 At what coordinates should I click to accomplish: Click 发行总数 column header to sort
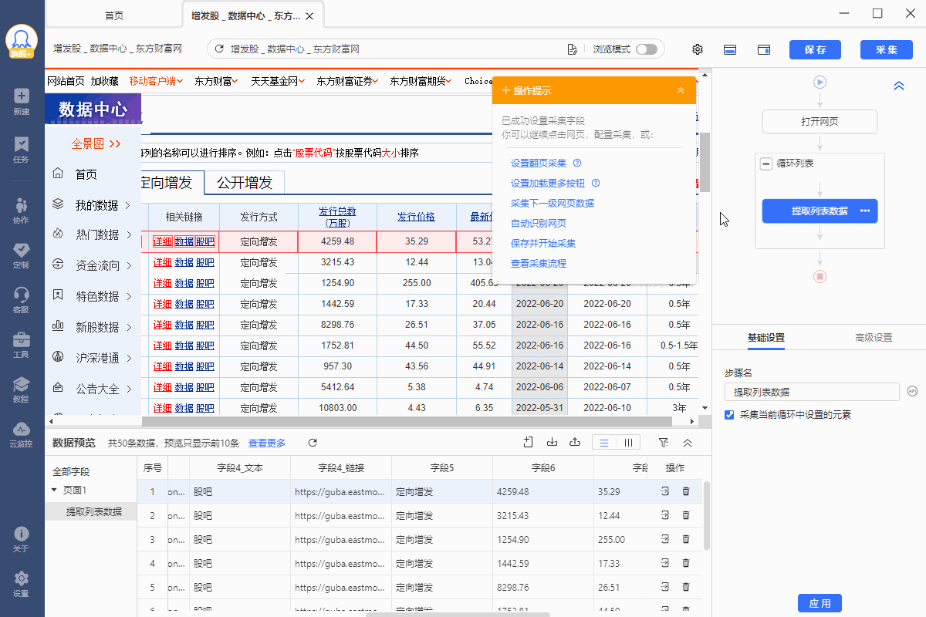337,217
